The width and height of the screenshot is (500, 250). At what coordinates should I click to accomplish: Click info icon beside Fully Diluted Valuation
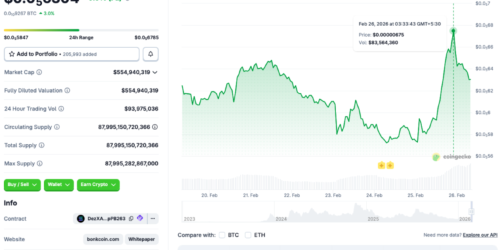[x=67, y=91]
